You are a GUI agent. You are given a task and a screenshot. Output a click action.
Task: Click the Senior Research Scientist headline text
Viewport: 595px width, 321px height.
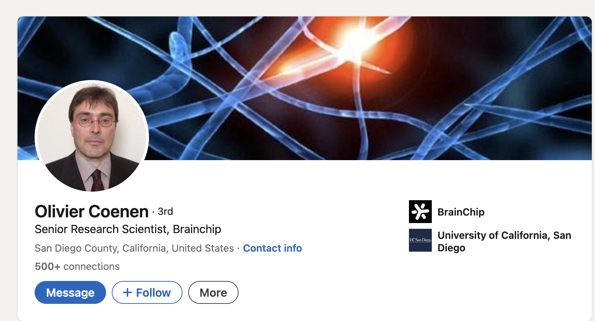coord(128,229)
